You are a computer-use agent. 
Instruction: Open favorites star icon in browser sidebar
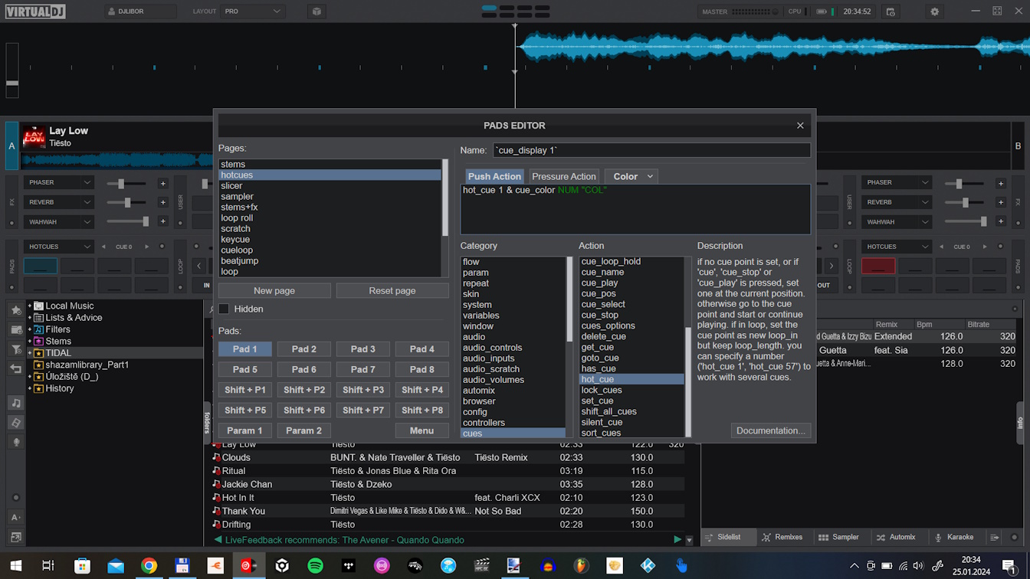tap(16, 310)
